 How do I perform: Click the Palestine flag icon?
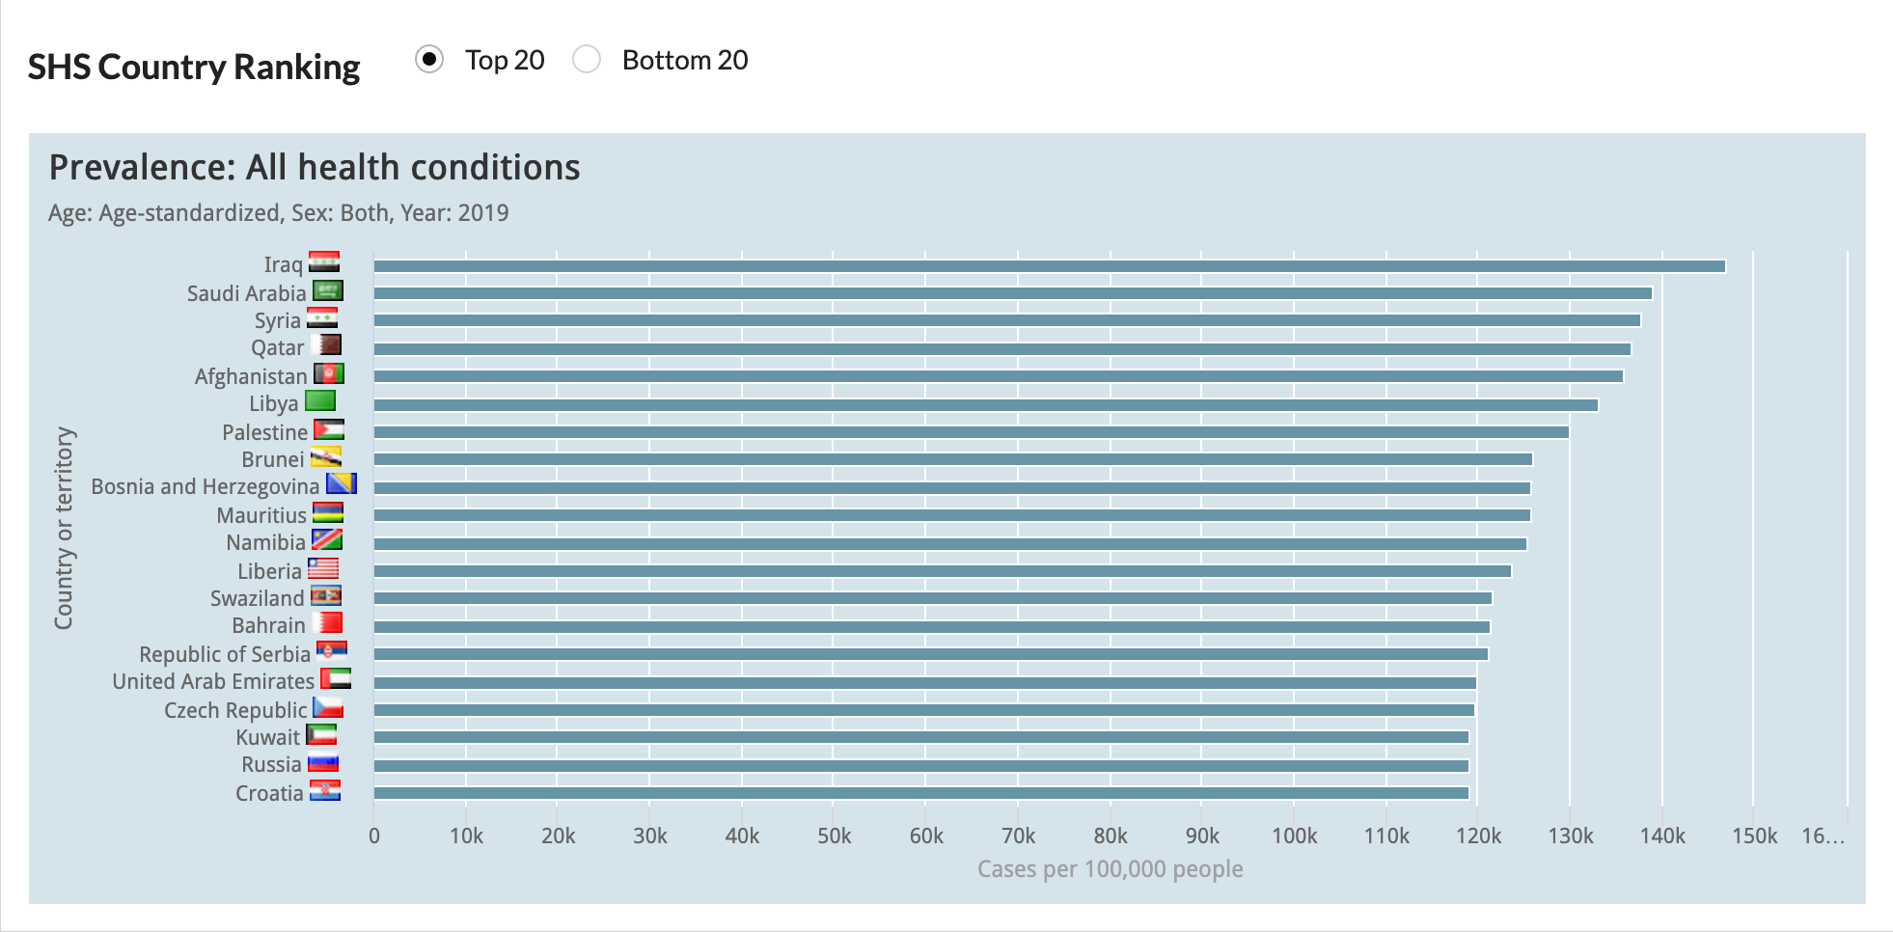click(x=329, y=430)
